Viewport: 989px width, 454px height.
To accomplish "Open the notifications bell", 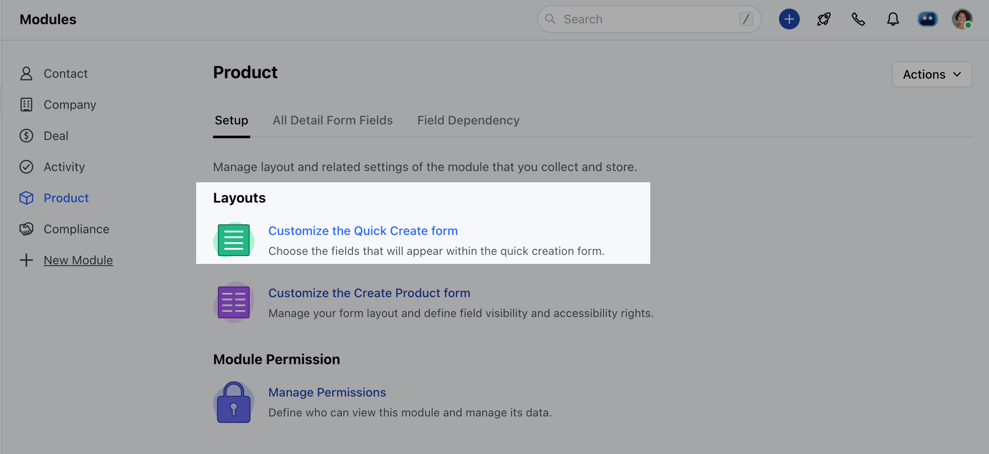I will [x=893, y=19].
